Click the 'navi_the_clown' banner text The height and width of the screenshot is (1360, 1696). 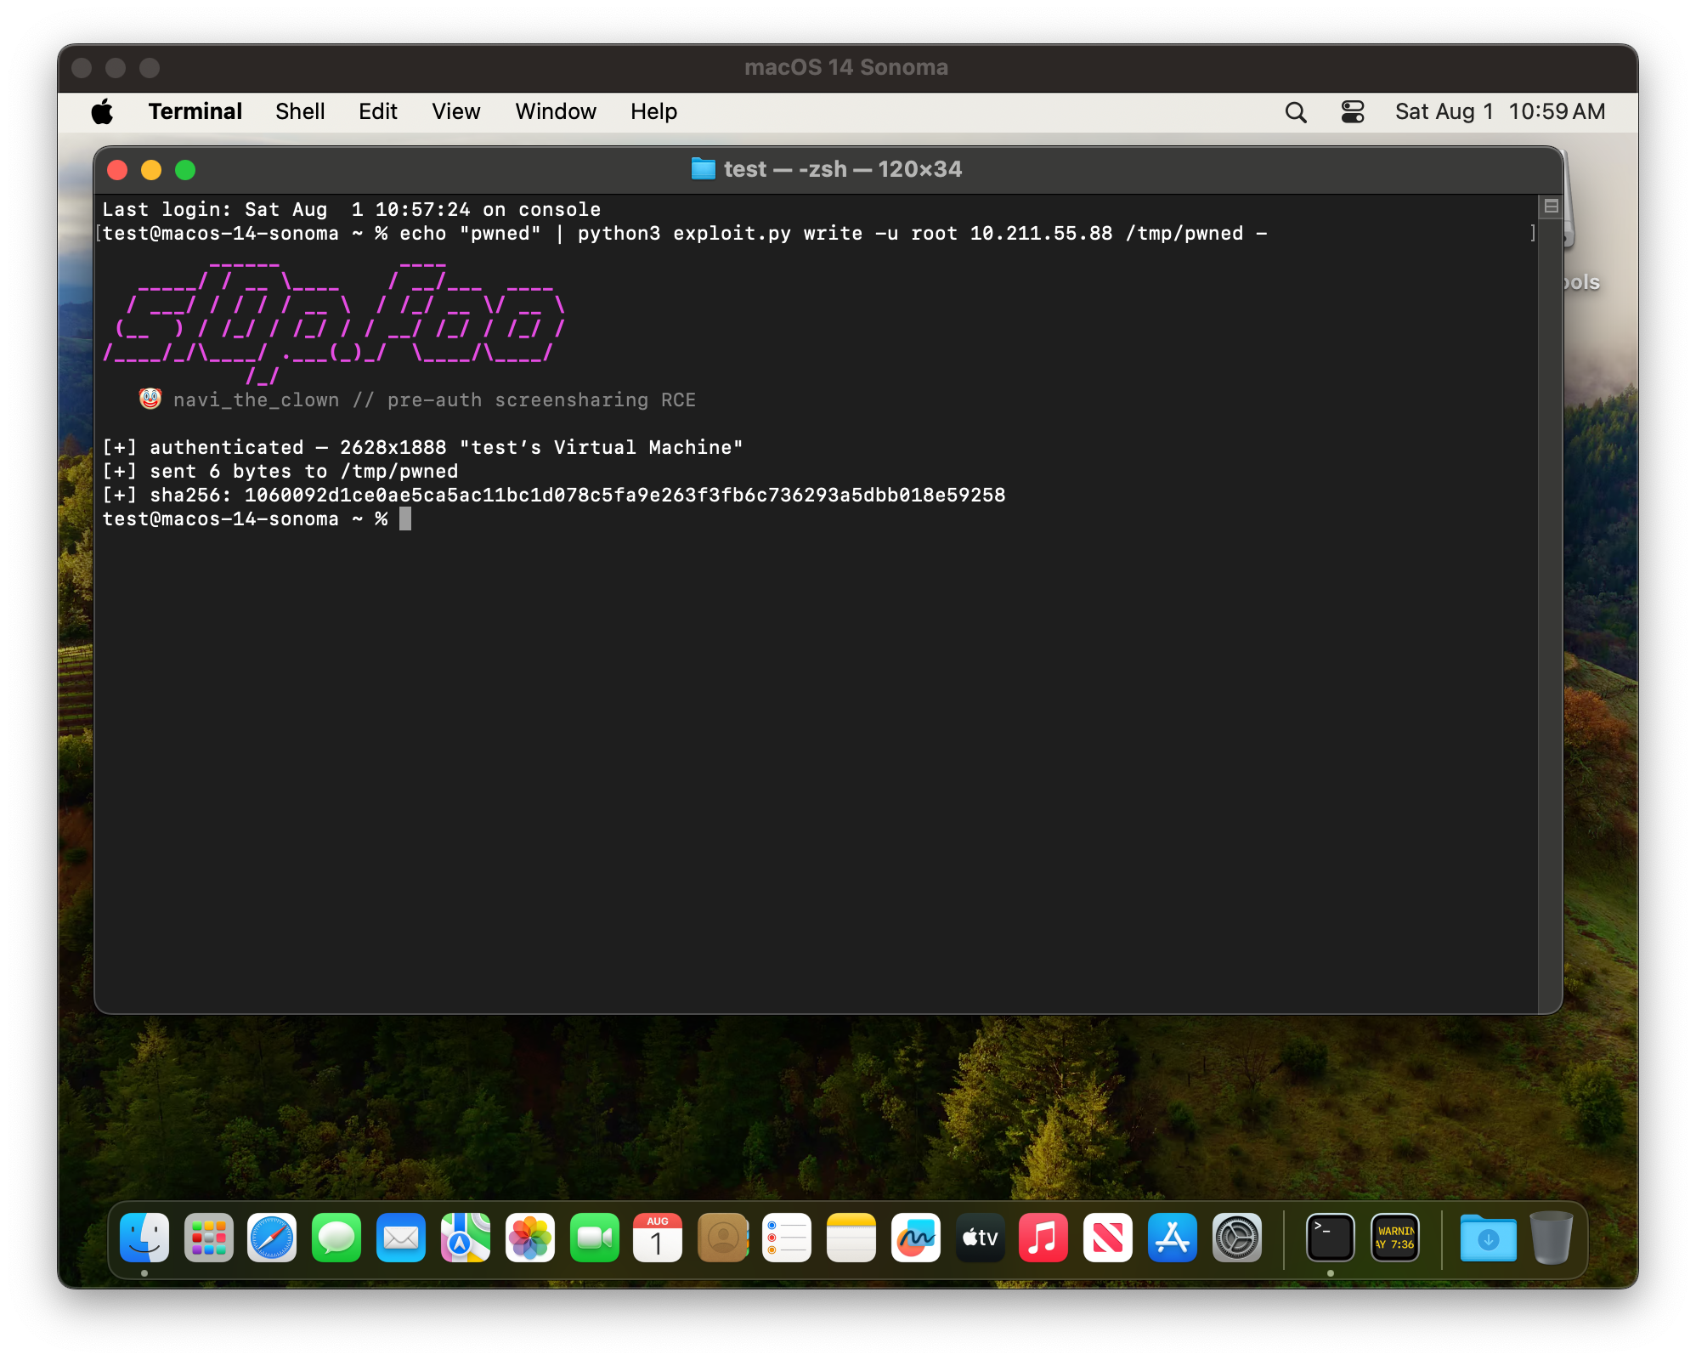click(257, 400)
